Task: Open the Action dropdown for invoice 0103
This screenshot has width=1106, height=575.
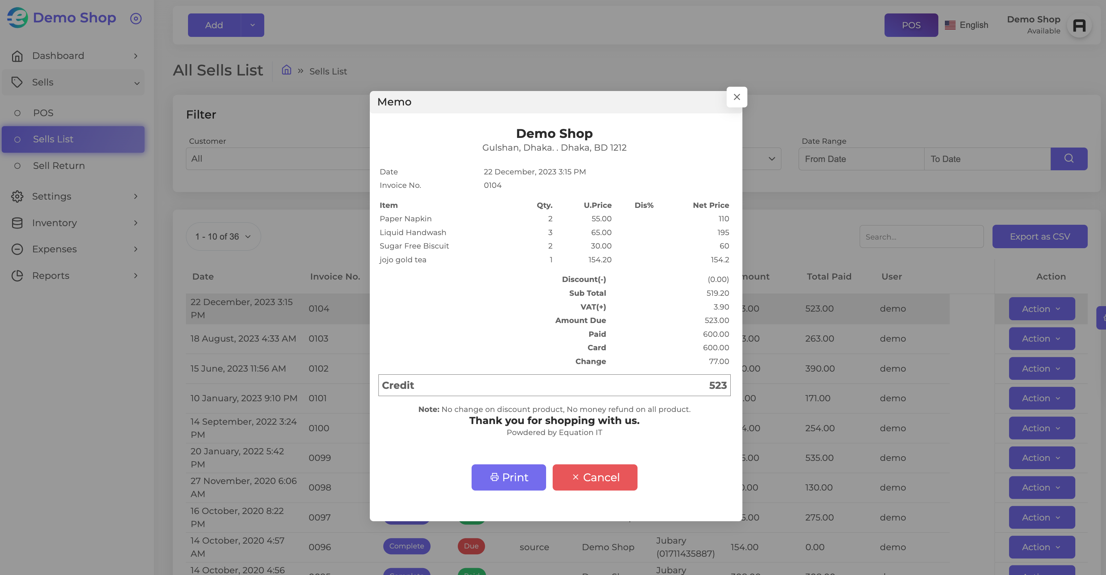Action: (1041, 339)
